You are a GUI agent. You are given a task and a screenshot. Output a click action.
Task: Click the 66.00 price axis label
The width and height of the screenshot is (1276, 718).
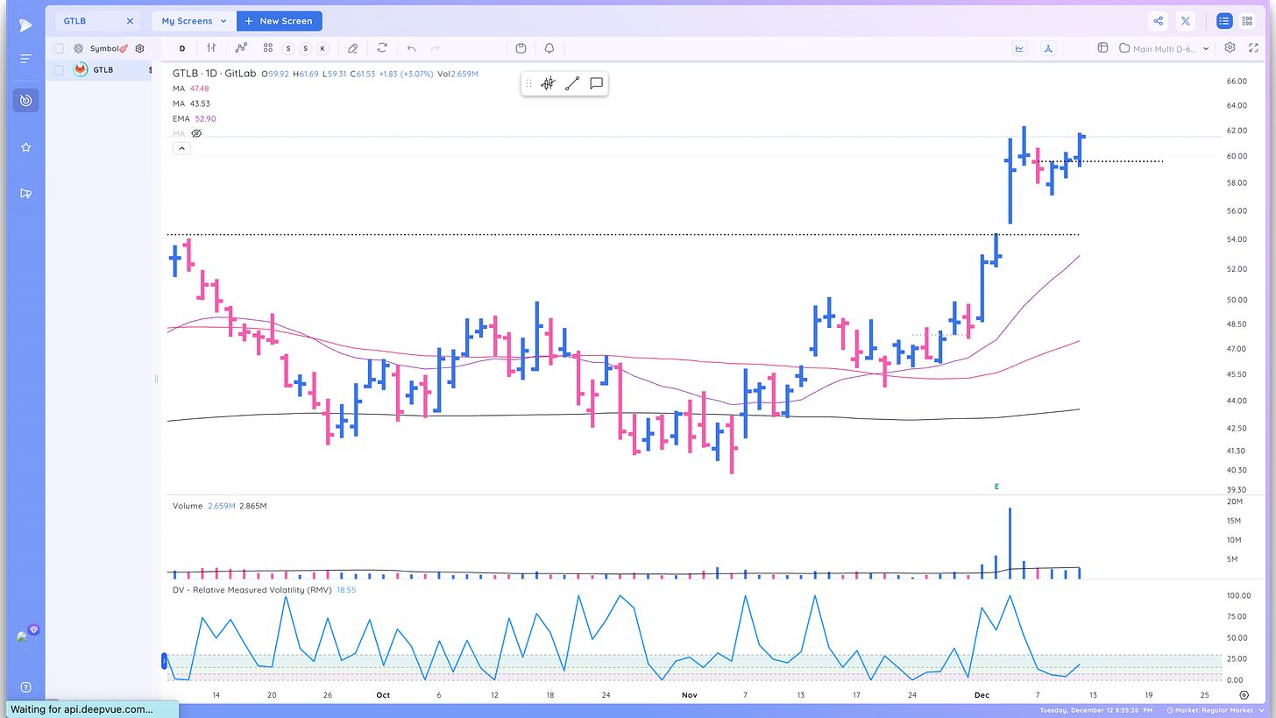point(1237,82)
